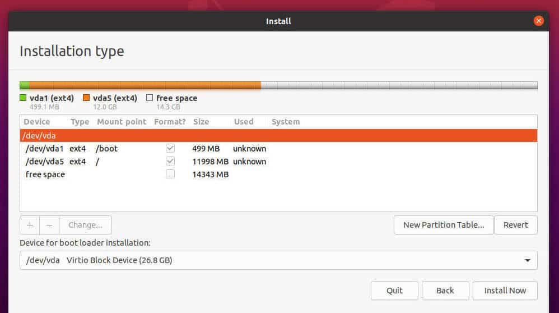Click the green vda1 legend square

coord(24,98)
